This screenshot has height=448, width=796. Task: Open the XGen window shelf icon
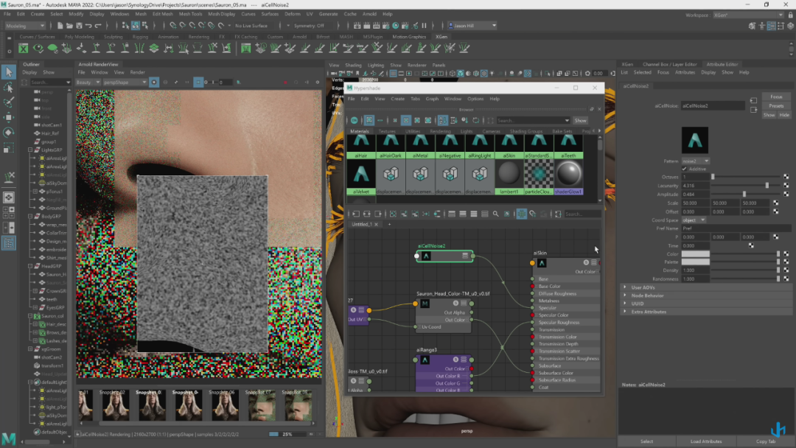23,49
